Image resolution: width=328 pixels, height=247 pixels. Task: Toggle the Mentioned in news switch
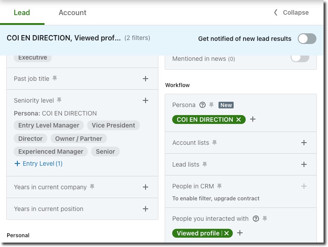click(x=300, y=58)
